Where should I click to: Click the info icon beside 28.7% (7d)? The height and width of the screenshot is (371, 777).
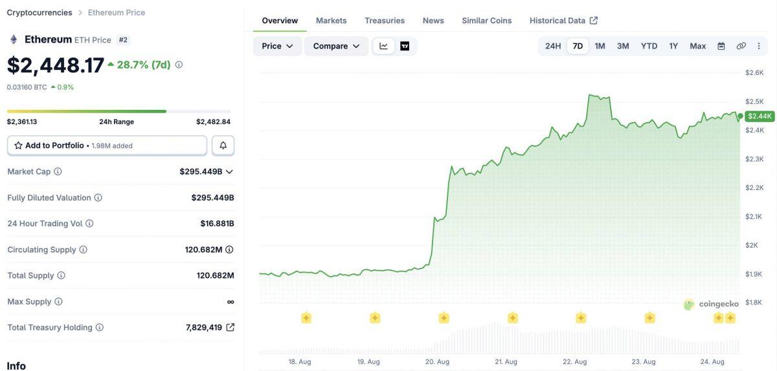[x=179, y=65]
